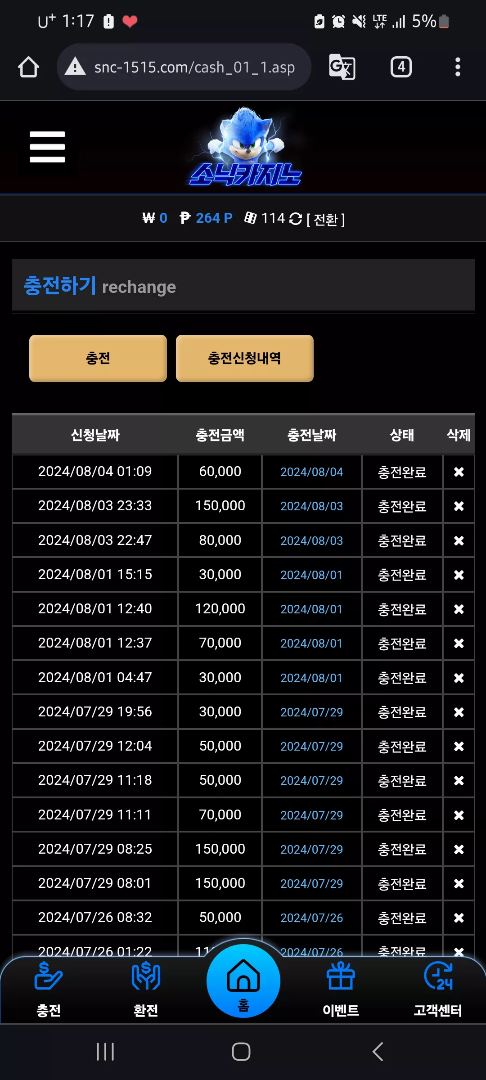Open the browser tab switcher showing 4
This screenshot has width=486, height=1080.
pos(401,67)
